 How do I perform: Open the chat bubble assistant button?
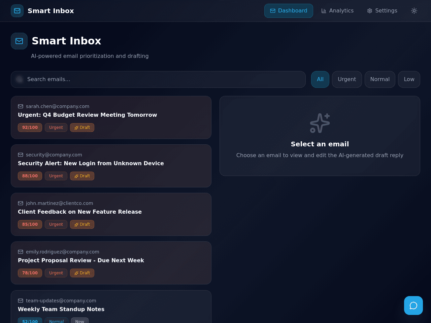[413, 306]
